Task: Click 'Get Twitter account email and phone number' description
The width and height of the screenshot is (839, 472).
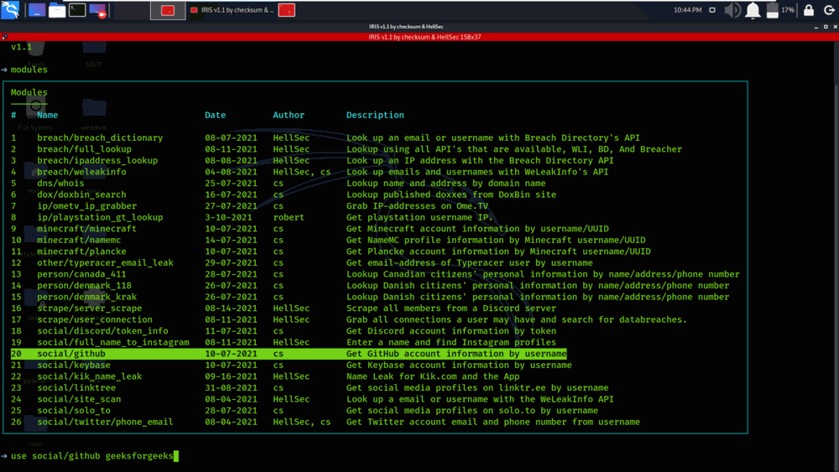Action: tap(492, 422)
